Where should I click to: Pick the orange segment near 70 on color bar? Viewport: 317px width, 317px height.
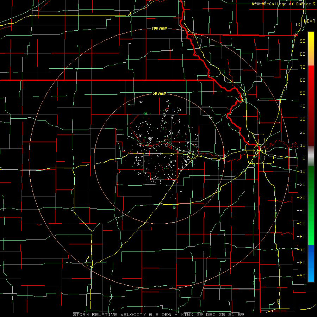[x=311, y=60]
